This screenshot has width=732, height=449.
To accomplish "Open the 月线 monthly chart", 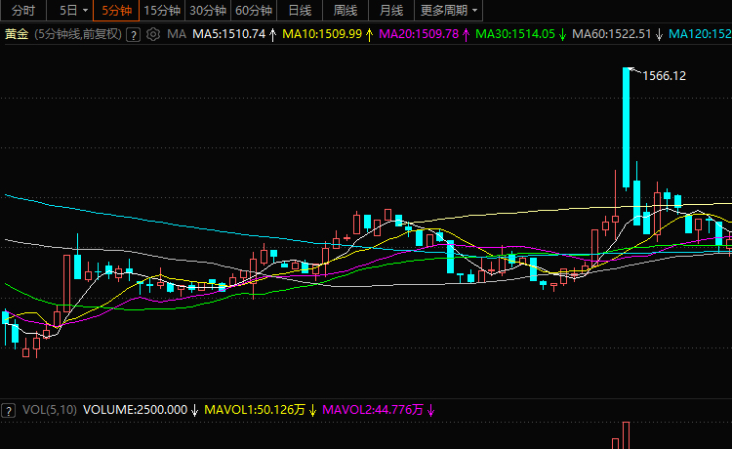I will 391,11.
